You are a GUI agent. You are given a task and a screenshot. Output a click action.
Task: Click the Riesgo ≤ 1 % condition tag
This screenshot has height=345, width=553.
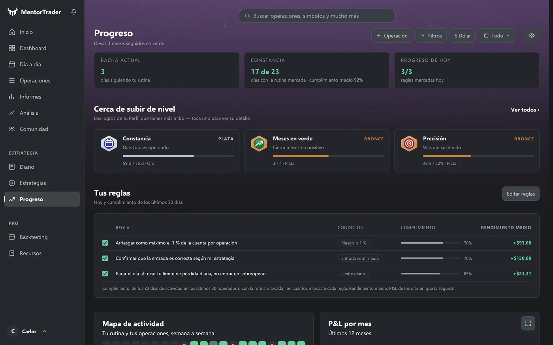[x=354, y=243]
